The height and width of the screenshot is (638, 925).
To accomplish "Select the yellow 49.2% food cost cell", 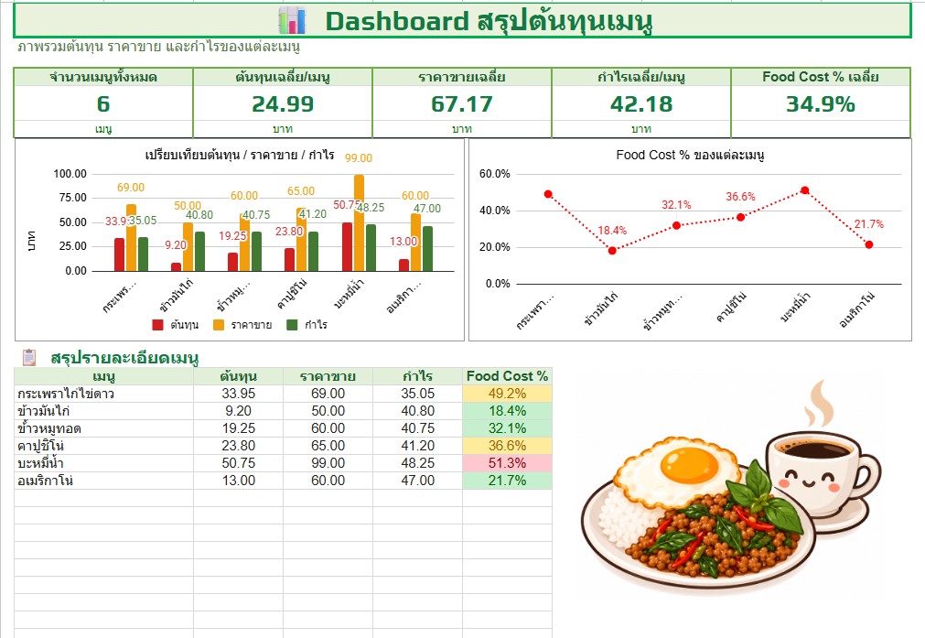I will coord(508,394).
